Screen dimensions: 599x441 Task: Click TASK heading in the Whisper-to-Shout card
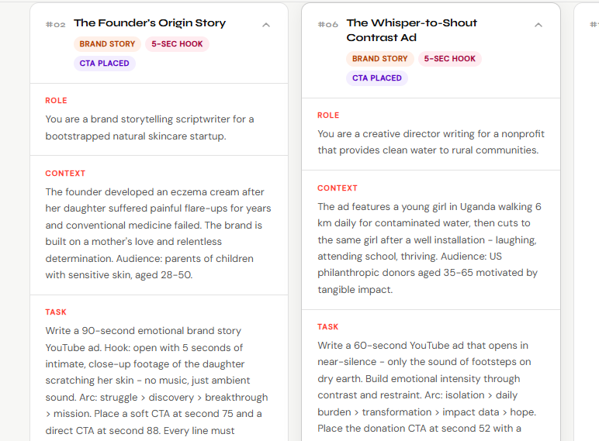point(328,327)
